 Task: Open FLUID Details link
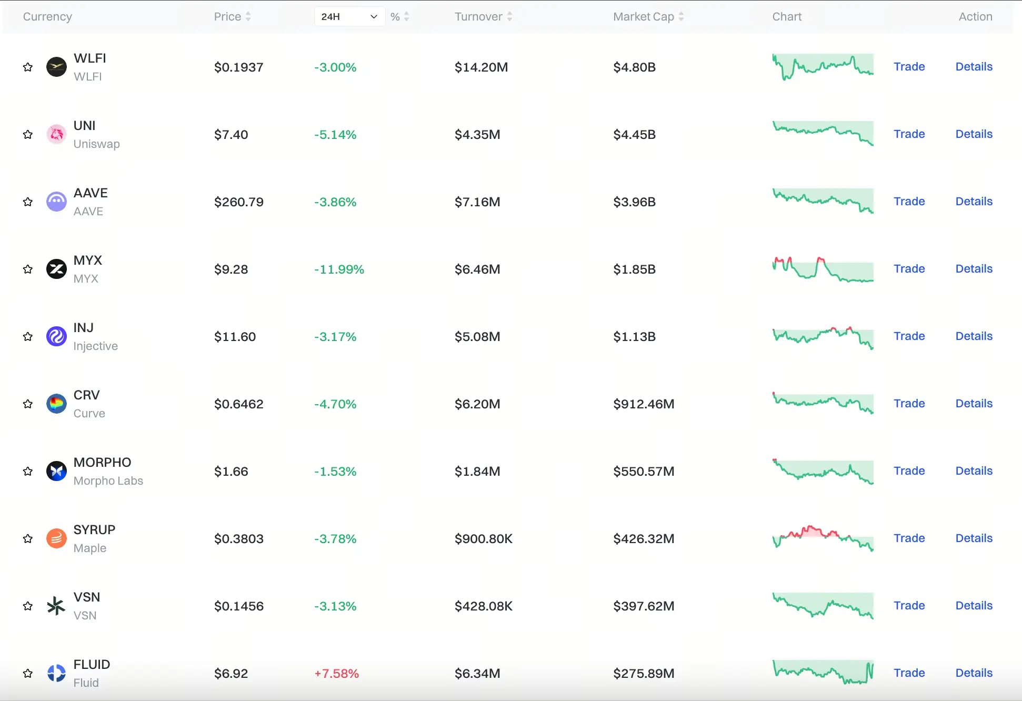tap(974, 673)
